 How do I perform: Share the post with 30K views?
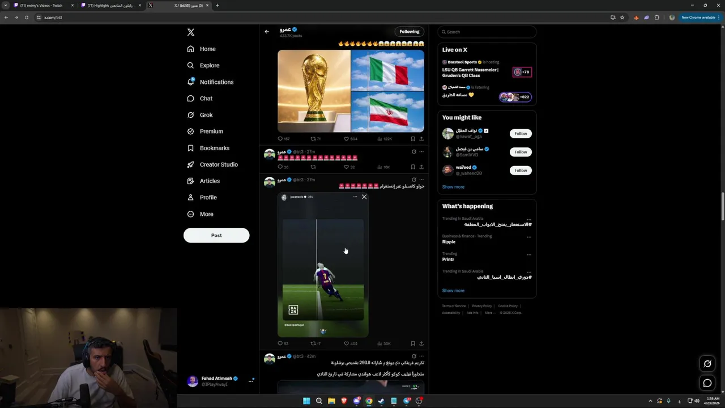tap(421, 343)
